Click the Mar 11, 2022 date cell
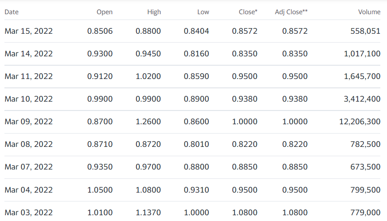Image resolution: width=387 pixels, height=221 pixels. point(28,76)
